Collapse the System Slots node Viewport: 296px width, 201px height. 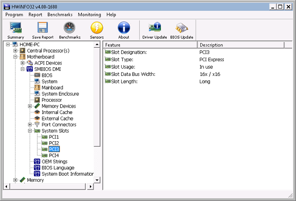coord(30,131)
